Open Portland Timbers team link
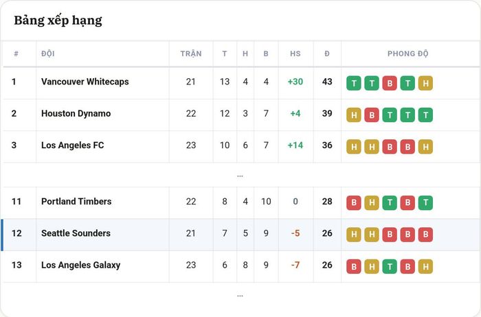 (76, 202)
